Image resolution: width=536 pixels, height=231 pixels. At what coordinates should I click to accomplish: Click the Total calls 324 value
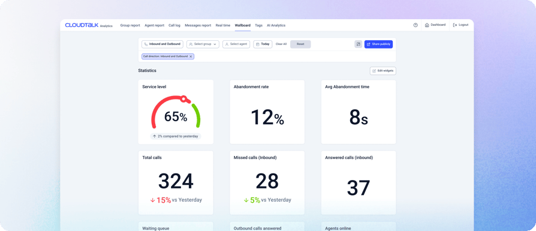click(x=176, y=181)
